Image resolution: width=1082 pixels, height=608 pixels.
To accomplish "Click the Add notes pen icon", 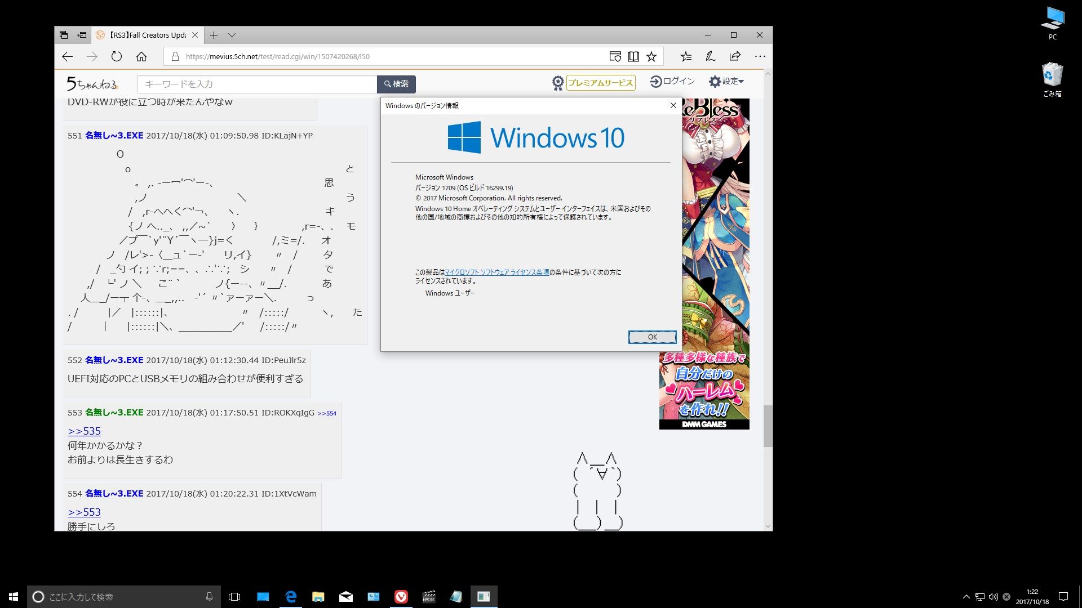I will pos(710,56).
